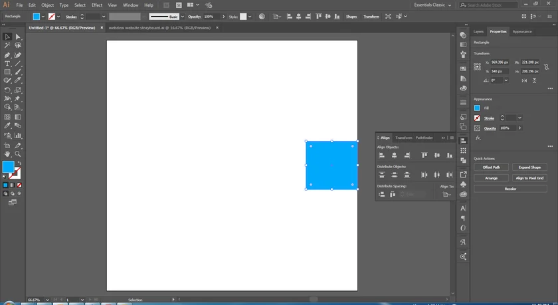
Task: Toggle constrain width and height proportions
Action: click(546, 66)
